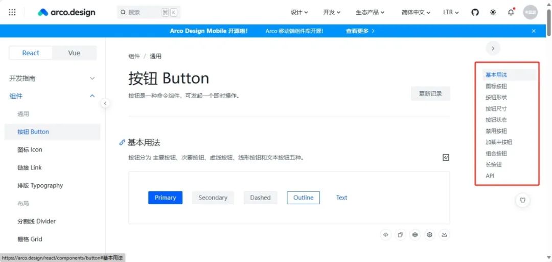
Task: Open demo in CodePen icon
Action: [415, 234]
